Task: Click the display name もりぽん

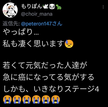Action: [x=32, y=6]
